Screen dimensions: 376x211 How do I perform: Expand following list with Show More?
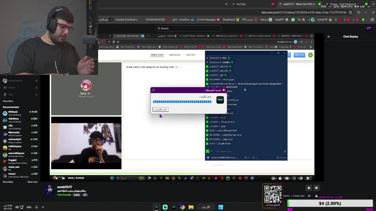click(x=8, y=101)
